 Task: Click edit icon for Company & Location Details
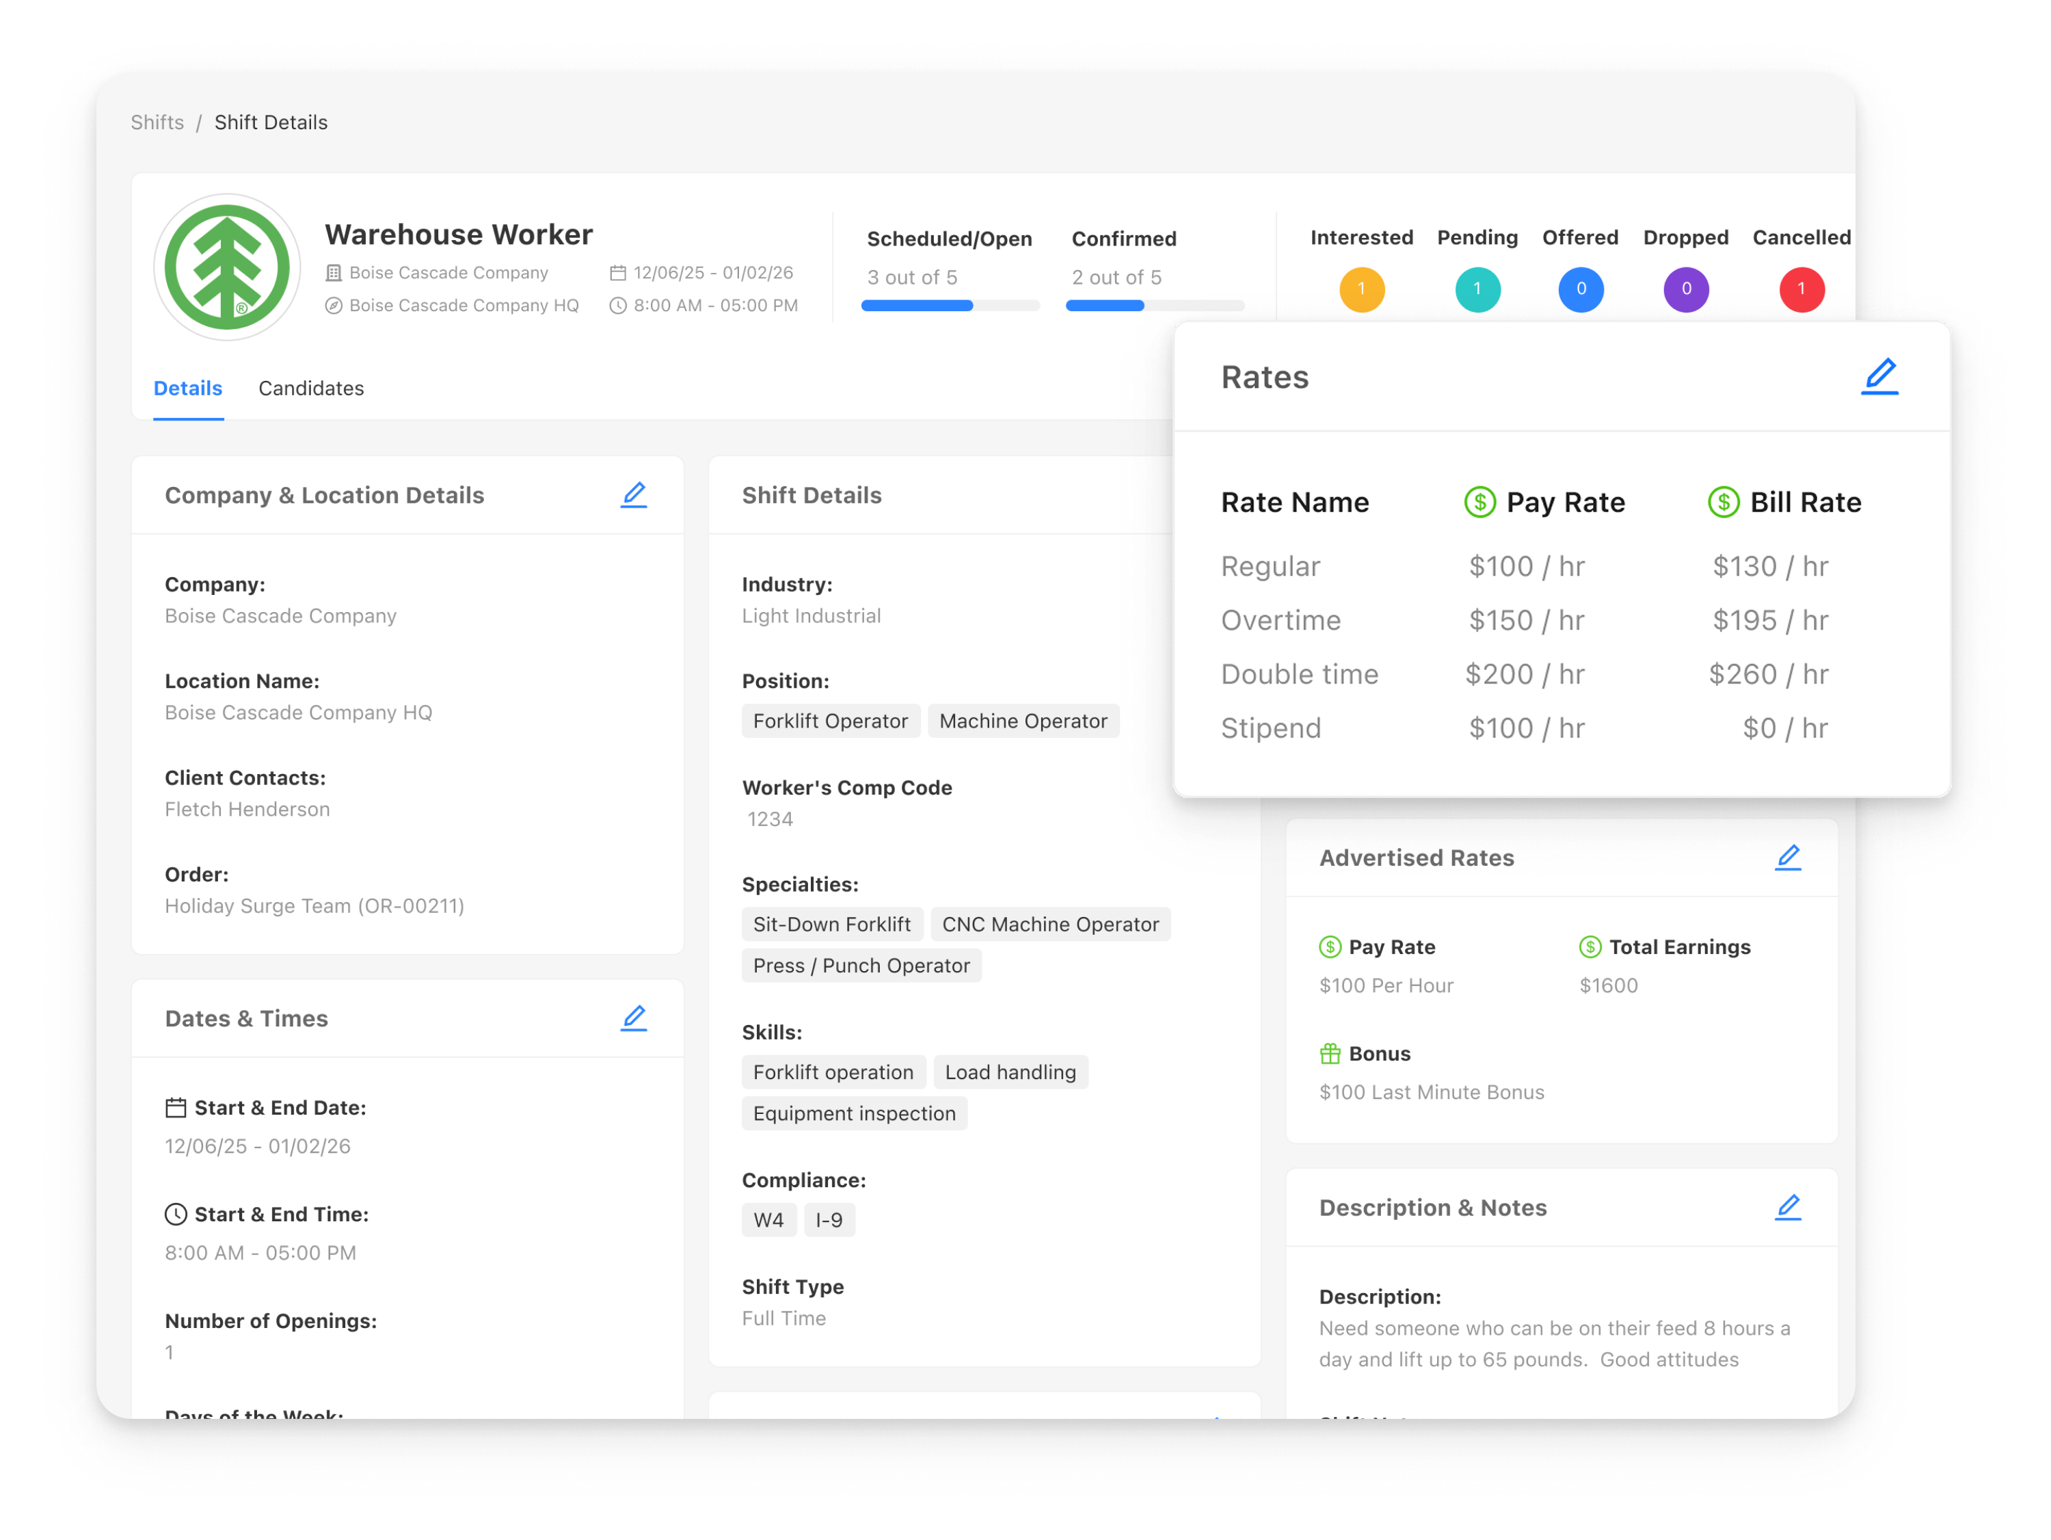coord(634,494)
